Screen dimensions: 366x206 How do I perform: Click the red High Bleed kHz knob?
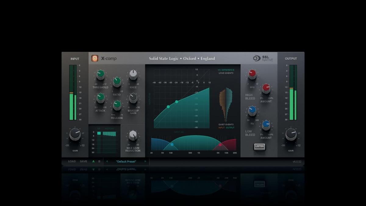pyautogui.click(x=252, y=74)
